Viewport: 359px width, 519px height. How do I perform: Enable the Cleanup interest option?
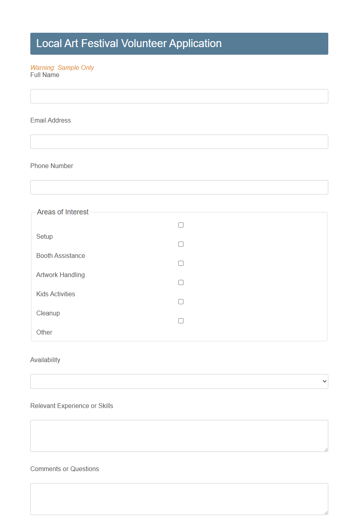pyautogui.click(x=181, y=301)
